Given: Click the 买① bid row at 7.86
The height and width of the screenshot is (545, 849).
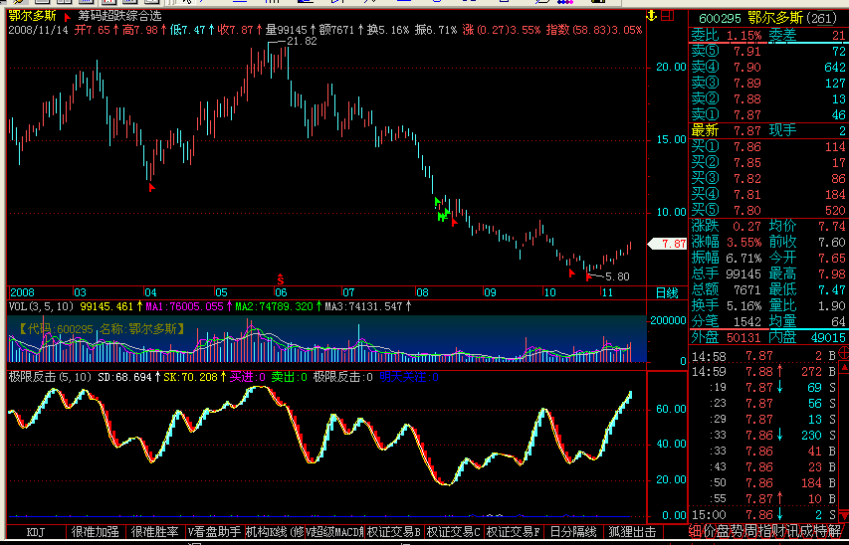Looking at the screenshot, I should point(767,146).
